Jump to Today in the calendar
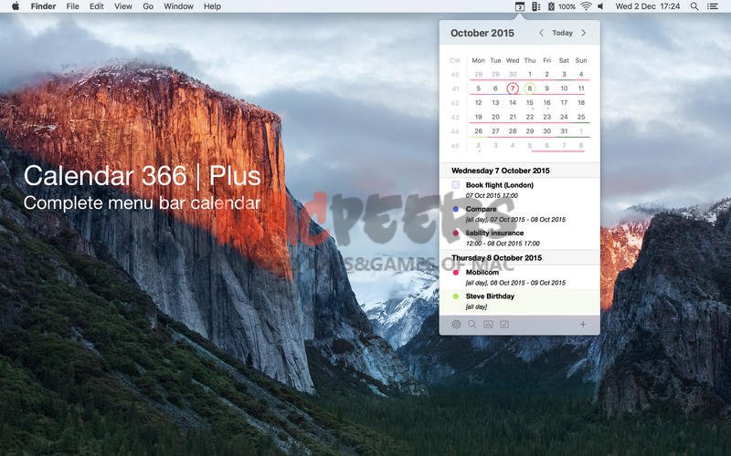Viewport: 731px width, 456px height. 563,33
